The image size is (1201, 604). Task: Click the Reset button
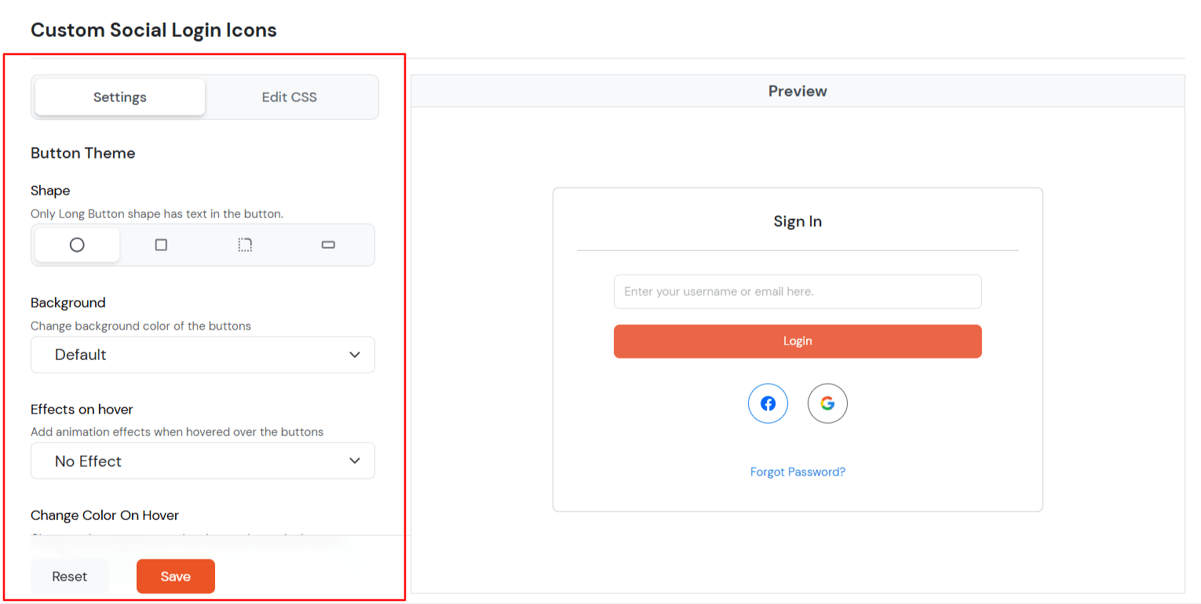click(69, 576)
